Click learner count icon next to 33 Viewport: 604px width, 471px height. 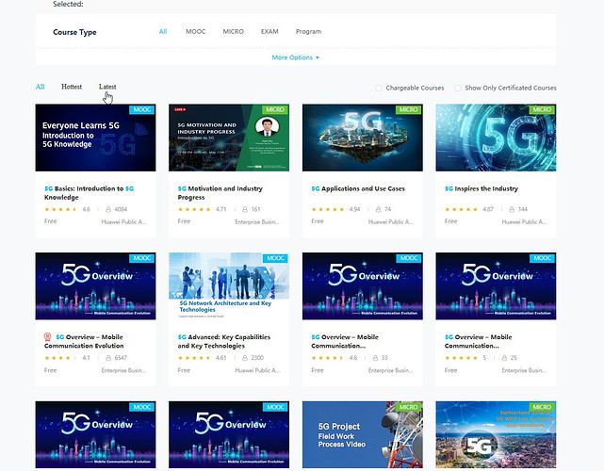click(x=375, y=358)
